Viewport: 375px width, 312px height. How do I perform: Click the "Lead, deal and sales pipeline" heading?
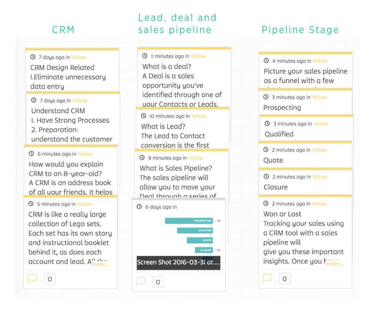click(x=177, y=23)
